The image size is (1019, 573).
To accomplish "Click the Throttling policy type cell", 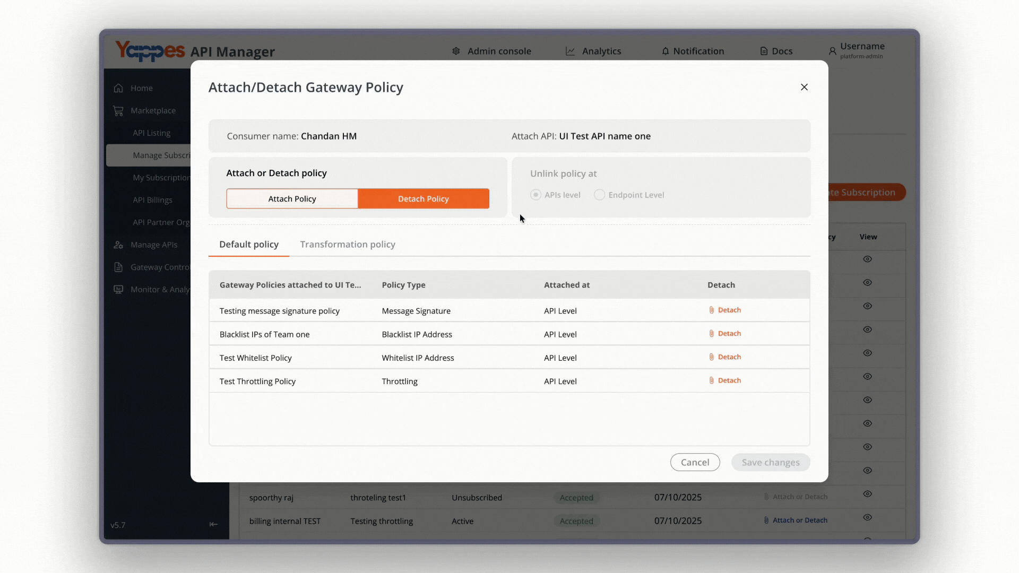I will pyautogui.click(x=400, y=381).
